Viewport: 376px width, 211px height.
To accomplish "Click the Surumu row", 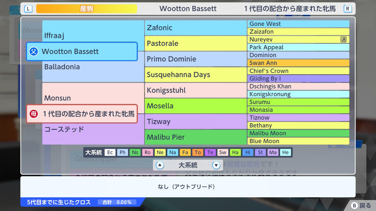I will click(x=298, y=102).
